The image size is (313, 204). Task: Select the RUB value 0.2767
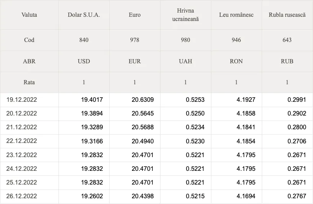(x=297, y=196)
